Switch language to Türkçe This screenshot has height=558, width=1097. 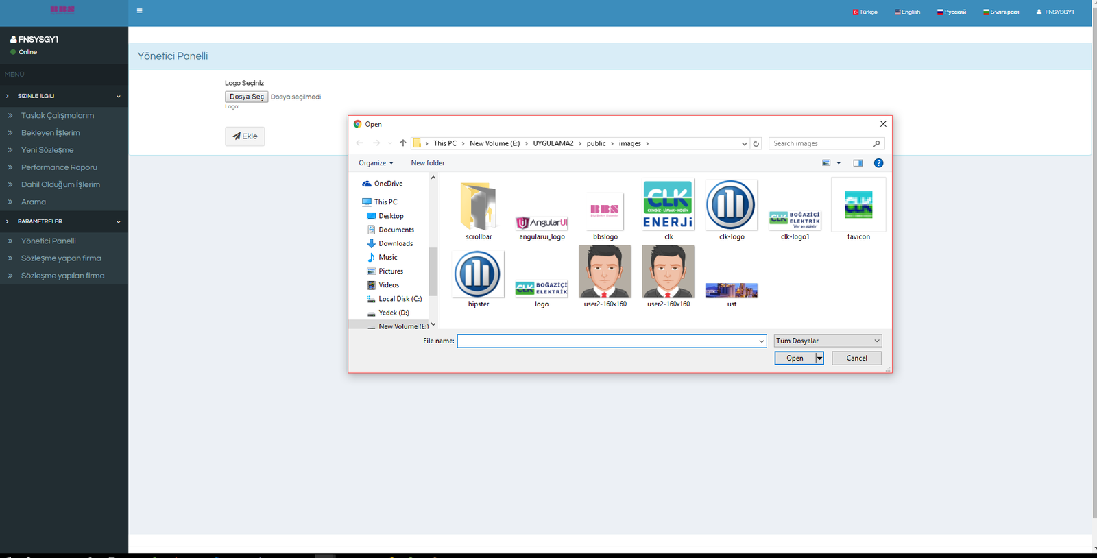(x=865, y=12)
